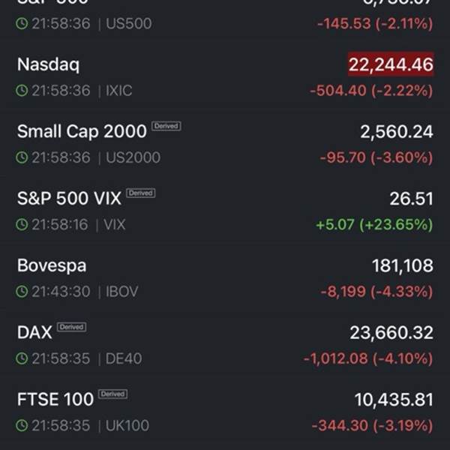The height and width of the screenshot is (450, 450).
Task: Open the Nasdaq index name
Action: click(48, 64)
